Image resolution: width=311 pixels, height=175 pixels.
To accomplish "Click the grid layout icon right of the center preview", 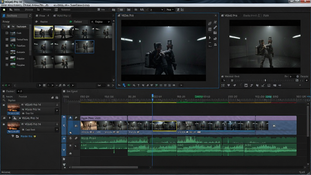I will pos(210,29).
